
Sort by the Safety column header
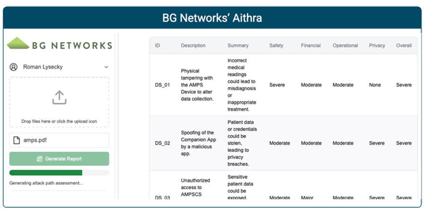click(276, 46)
